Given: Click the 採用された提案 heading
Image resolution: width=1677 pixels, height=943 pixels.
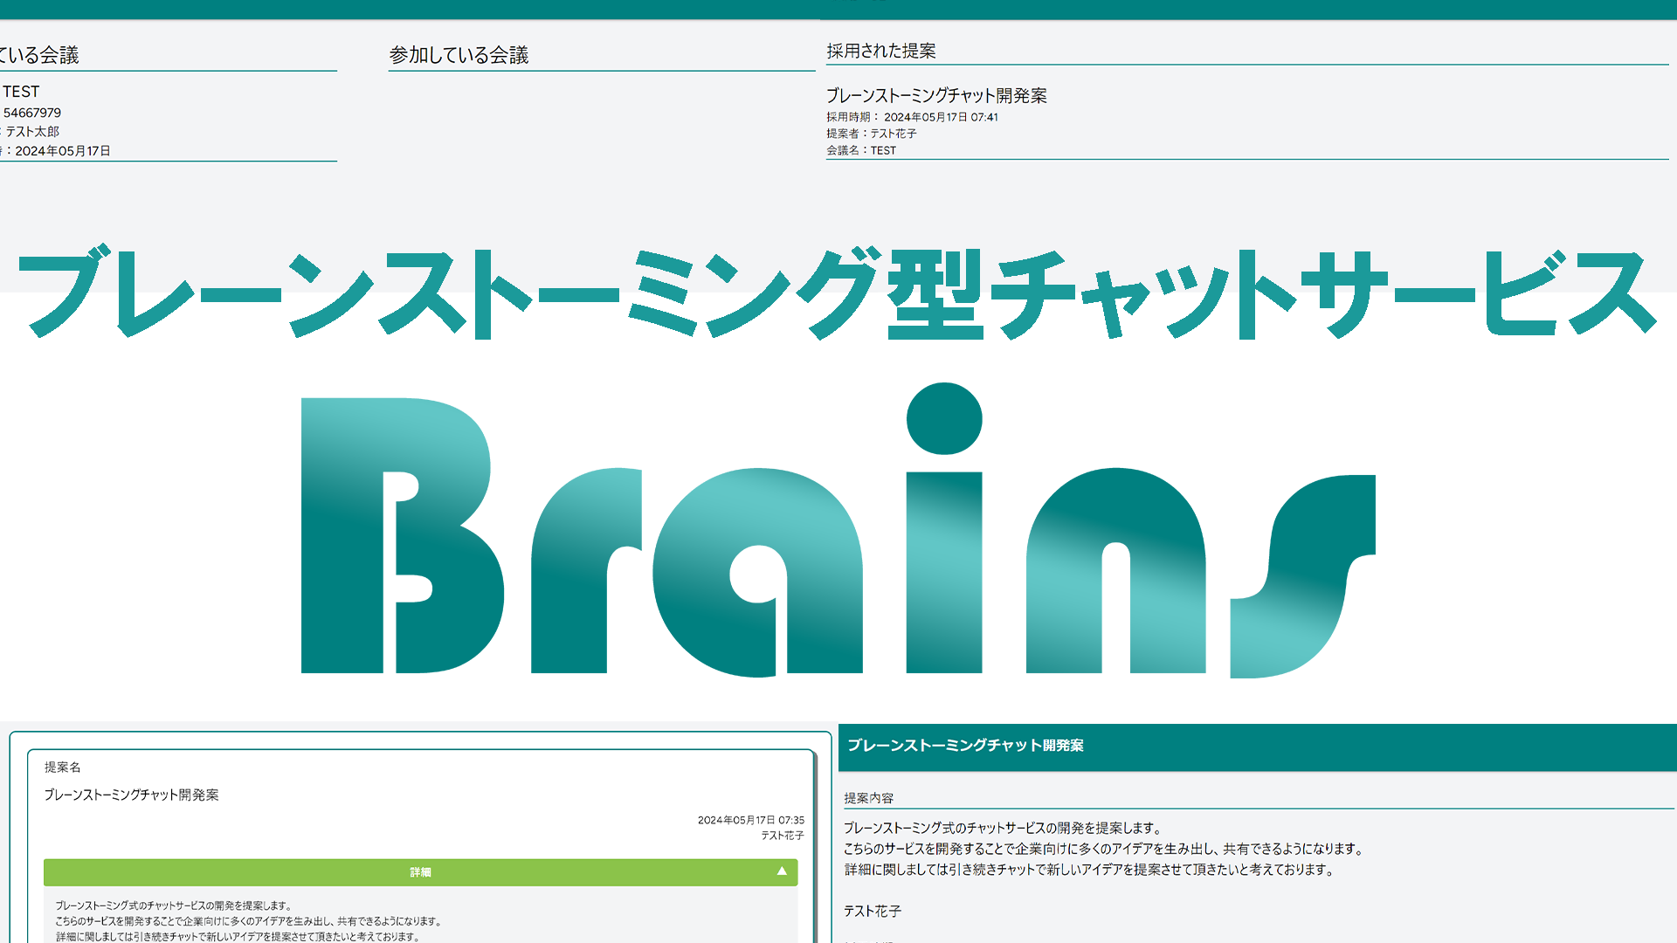Looking at the screenshot, I should pyautogui.click(x=881, y=51).
